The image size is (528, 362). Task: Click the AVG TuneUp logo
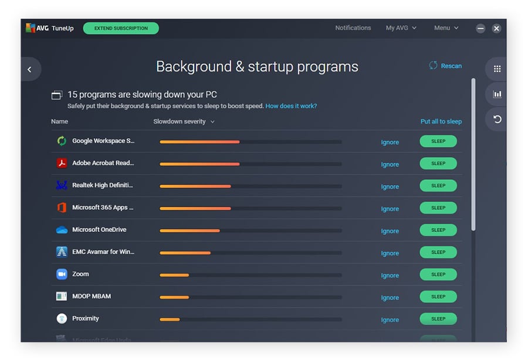coord(50,28)
